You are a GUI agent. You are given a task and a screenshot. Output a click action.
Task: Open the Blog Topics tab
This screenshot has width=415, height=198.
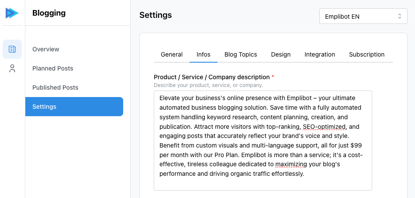click(x=241, y=54)
